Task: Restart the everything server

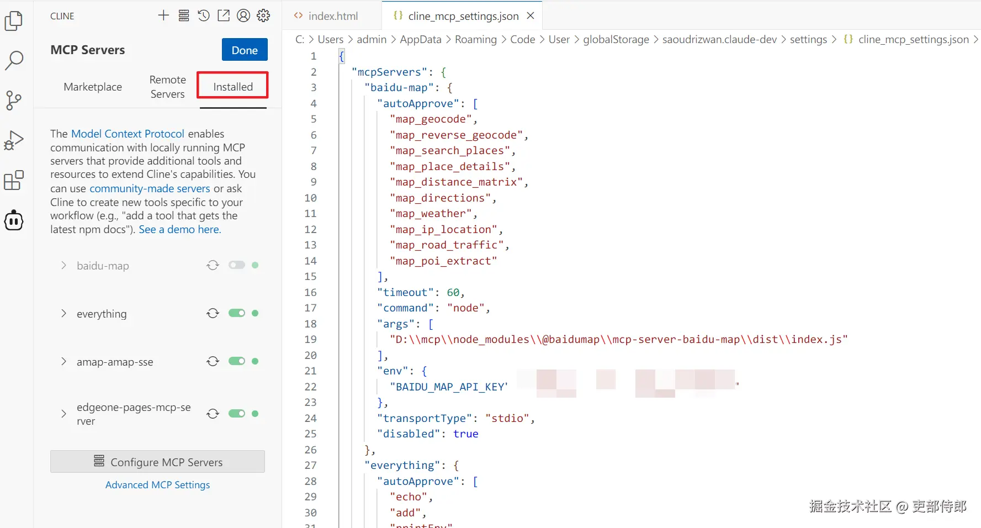Action: [x=213, y=313]
